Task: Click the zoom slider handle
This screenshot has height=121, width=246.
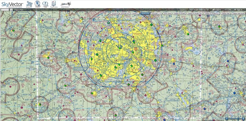Action: [238, 119]
